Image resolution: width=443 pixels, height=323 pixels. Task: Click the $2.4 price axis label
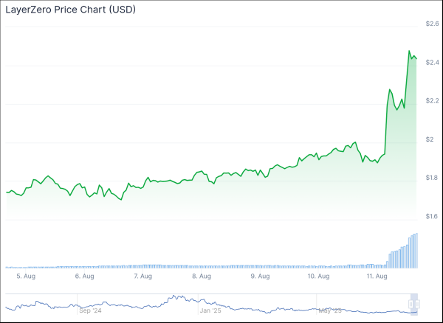(x=430, y=63)
